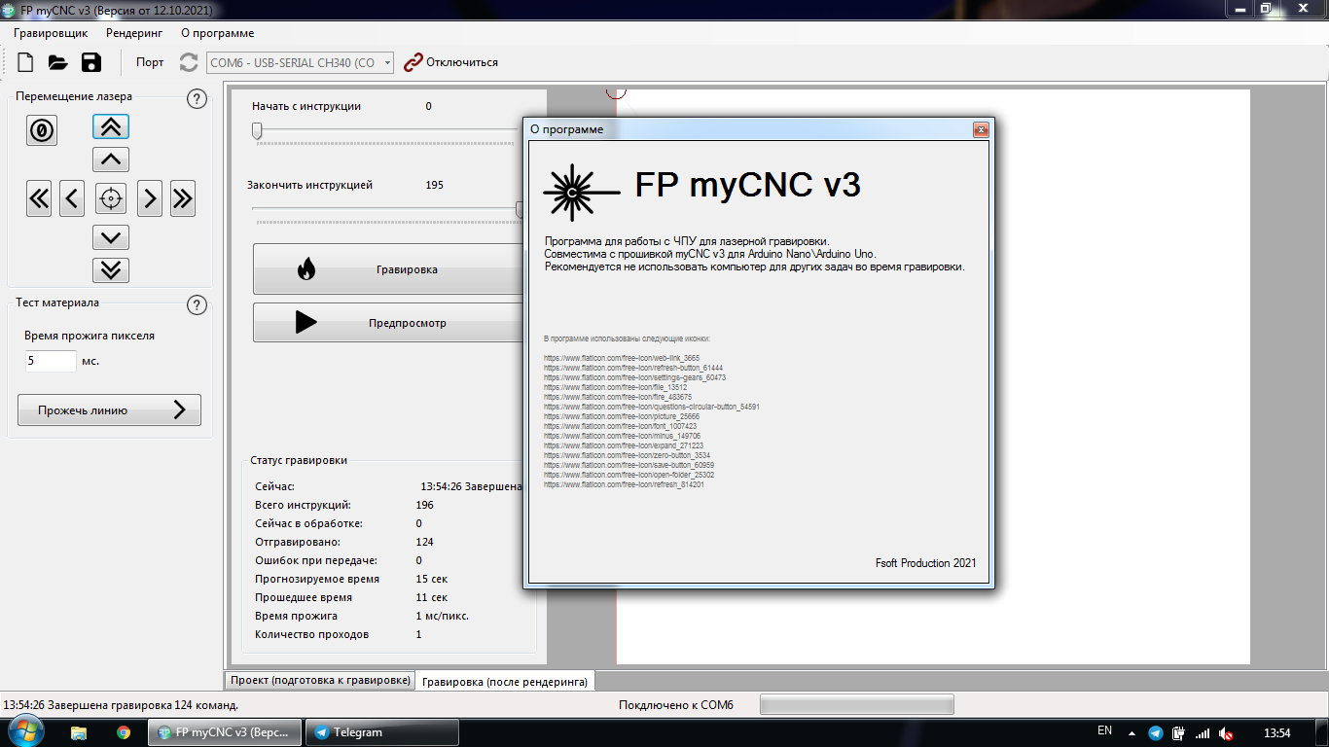Click flaticon web-link_3665 URL

coord(622,358)
